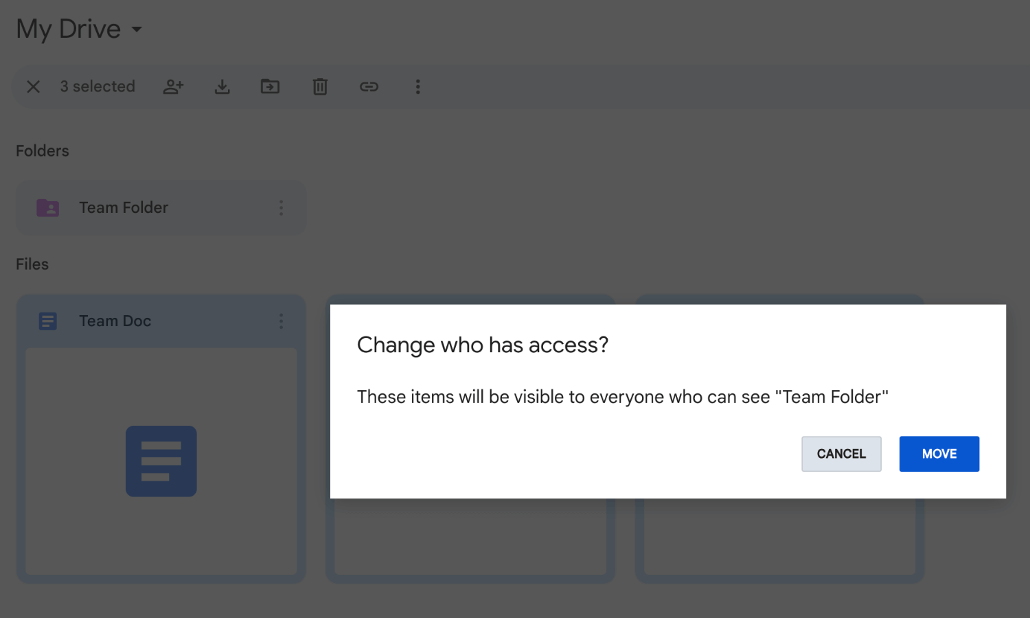Image resolution: width=1030 pixels, height=618 pixels.
Task: Click Cancel in the access dialog
Action: pyautogui.click(x=841, y=454)
